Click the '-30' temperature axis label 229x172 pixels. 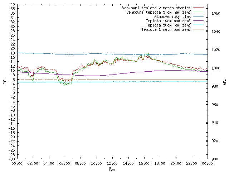coord(12,159)
